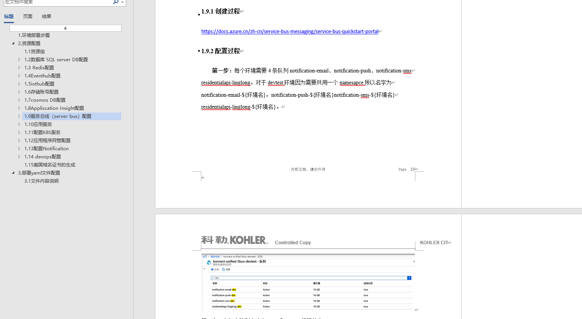
Task: Select heading 3.部署yaml文件配置
Action: coord(39,173)
